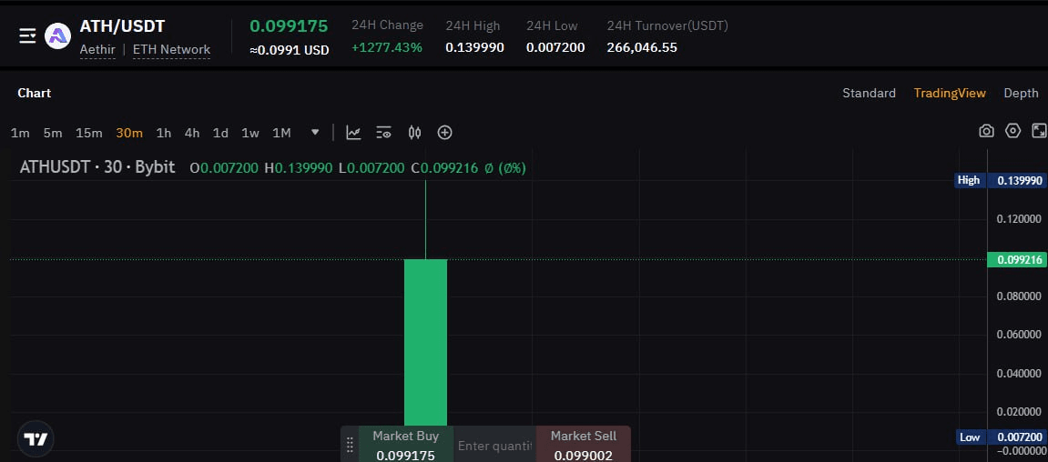Select the 1m timeframe
Image resolution: width=1048 pixels, height=462 pixels.
[20, 133]
